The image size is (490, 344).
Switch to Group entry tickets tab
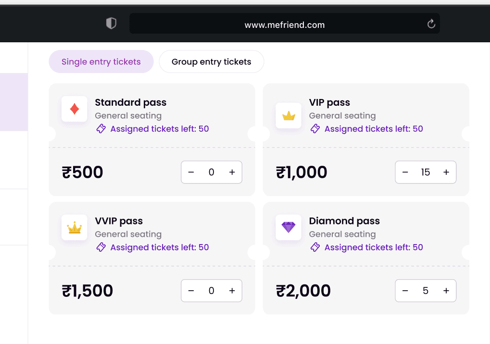[x=211, y=61]
